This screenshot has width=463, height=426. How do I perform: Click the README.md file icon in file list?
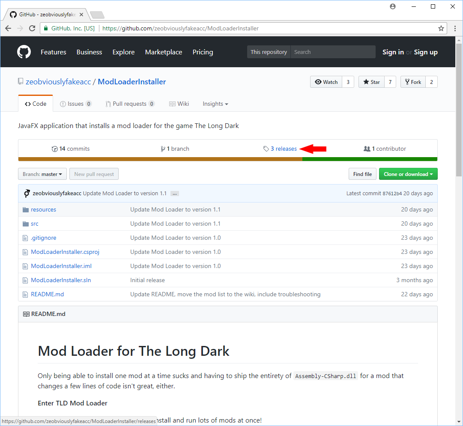25,295
